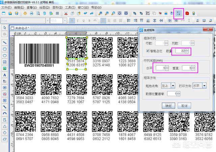
Task: Toggle bold text formatting
Action: click(72, 21)
